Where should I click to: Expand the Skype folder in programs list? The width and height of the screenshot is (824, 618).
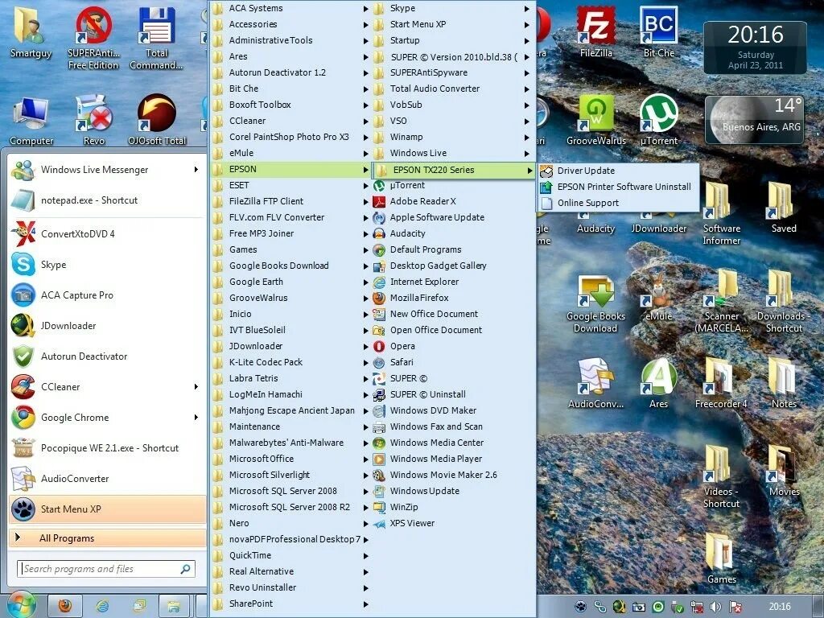pos(452,8)
